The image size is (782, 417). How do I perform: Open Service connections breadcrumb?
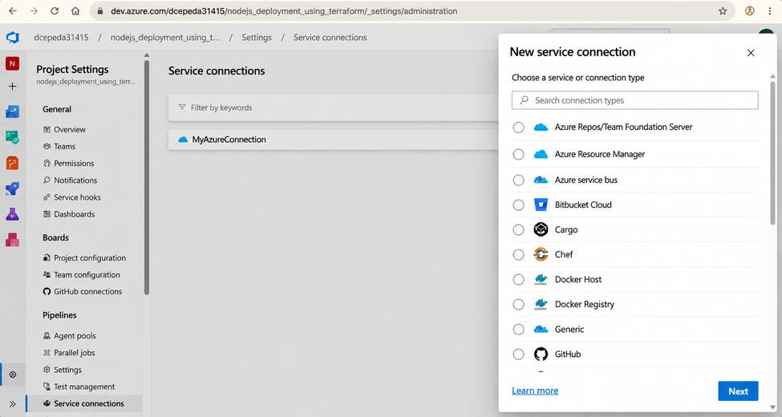330,38
